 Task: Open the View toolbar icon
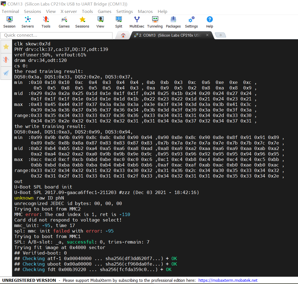pyautogui.click(x=100, y=22)
